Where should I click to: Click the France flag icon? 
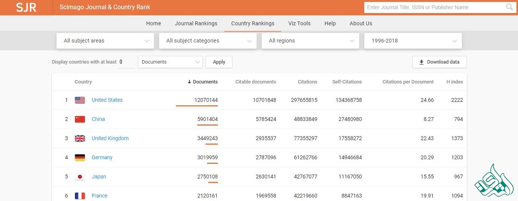[x=80, y=196]
